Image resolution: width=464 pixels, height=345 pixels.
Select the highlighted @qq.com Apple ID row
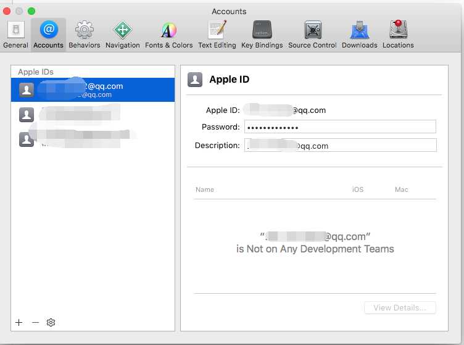point(93,89)
